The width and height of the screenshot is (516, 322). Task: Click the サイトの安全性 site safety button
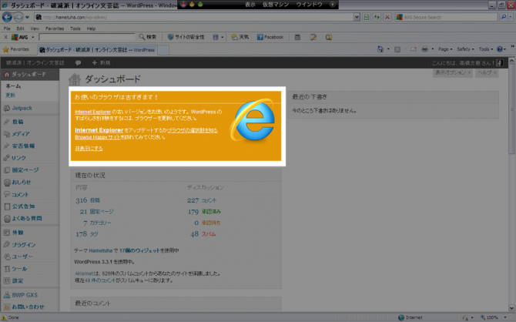pyautogui.click(x=186, y=37)
